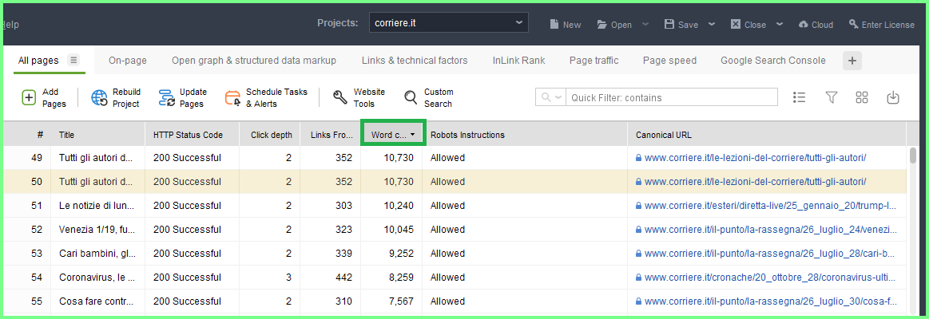929x319 pixels.
Task: Open row 49 tutti-gli-autori canonical link
Action: (756, 158)
